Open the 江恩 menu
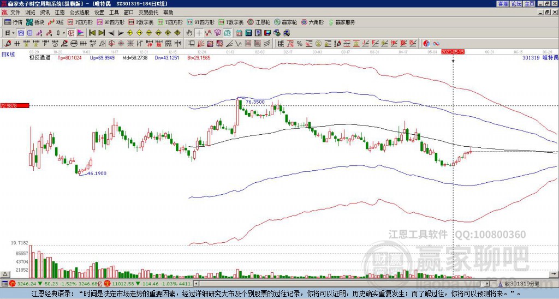The image size is (559, 299). 60,13
